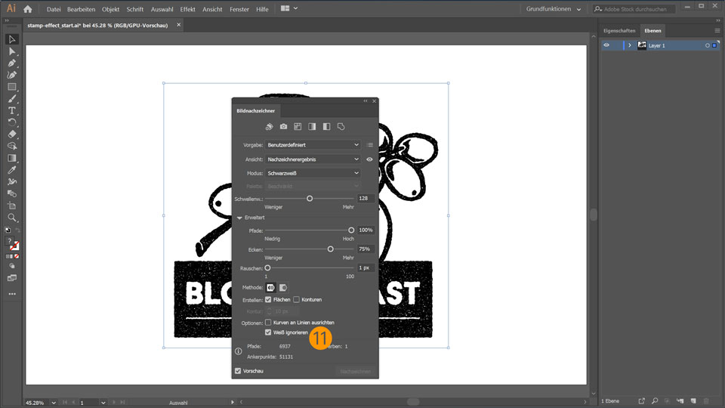Screen dimensions: 725x408
Task: Click the Ecken slider handle
Action: [x=331, y=249]
